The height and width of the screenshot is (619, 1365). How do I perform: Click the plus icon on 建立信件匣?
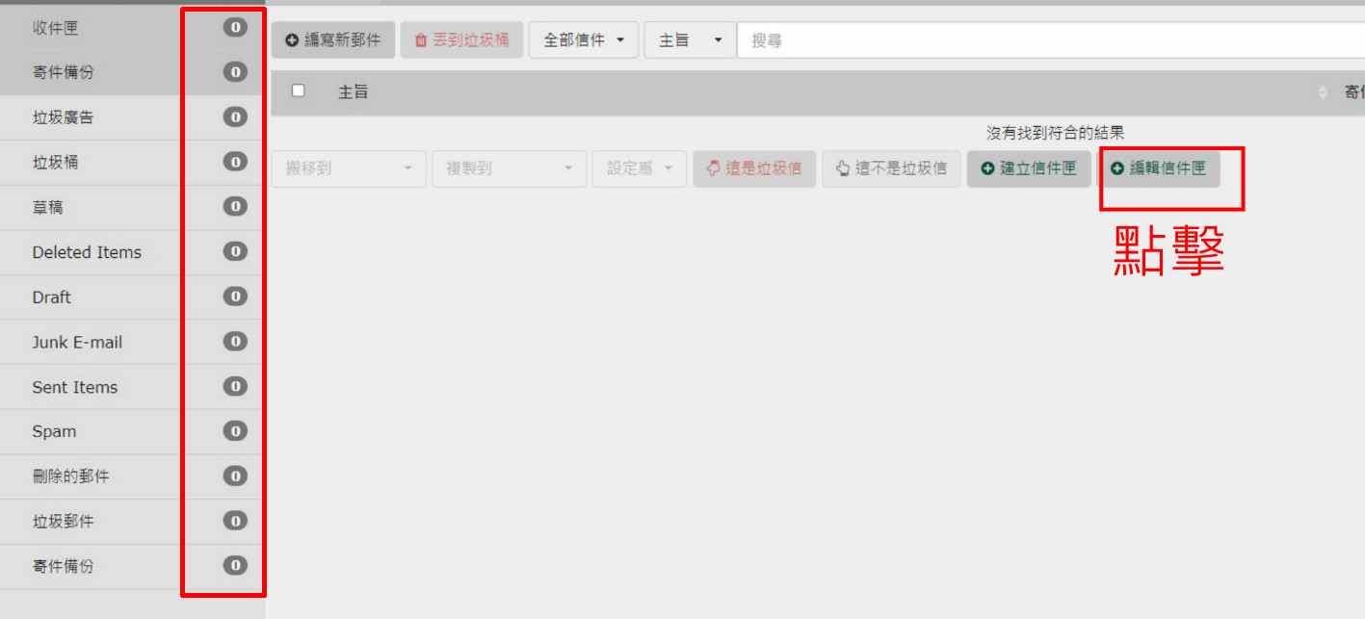coord(987,168)
